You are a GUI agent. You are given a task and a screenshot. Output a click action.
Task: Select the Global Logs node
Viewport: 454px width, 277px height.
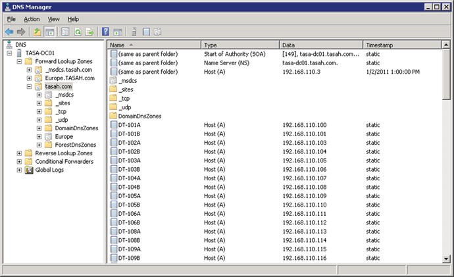click(49, 170)
